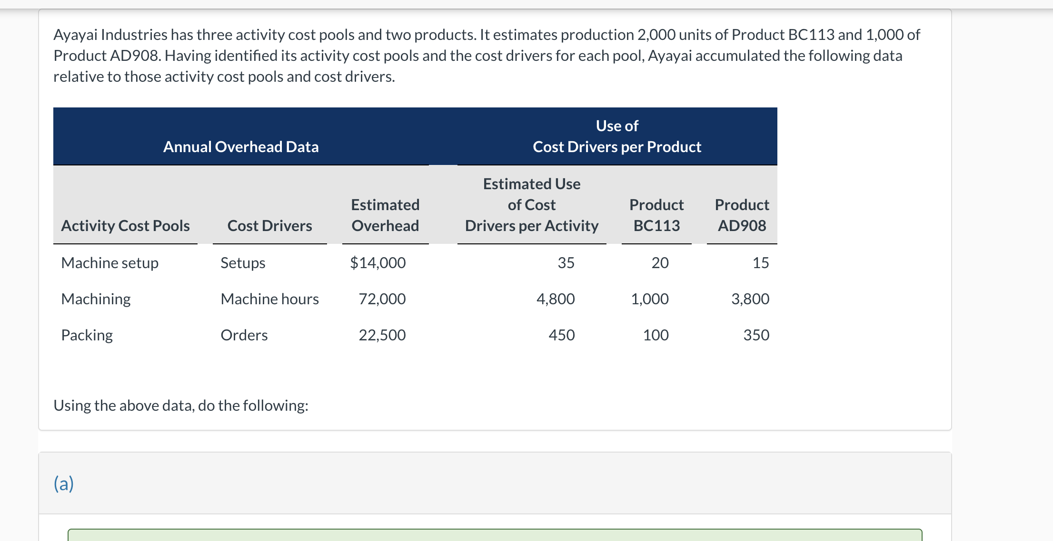Image resolution: width=1053 pixels, height=541 pixels.
Task: Click the Machining row label
Action: [96, 299]
